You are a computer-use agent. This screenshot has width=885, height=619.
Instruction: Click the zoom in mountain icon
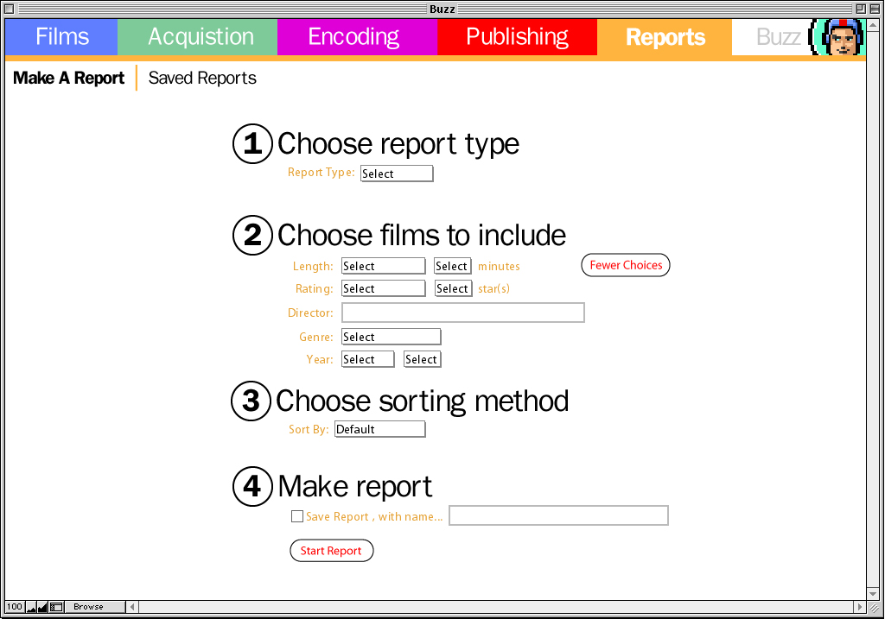(43, 607)
